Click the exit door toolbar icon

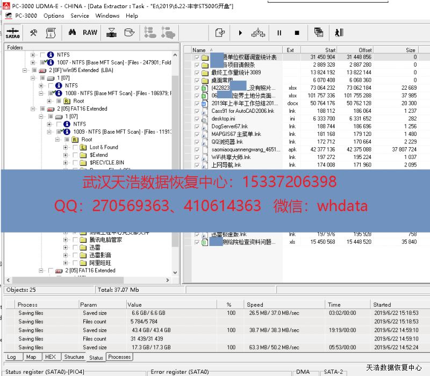338,33
